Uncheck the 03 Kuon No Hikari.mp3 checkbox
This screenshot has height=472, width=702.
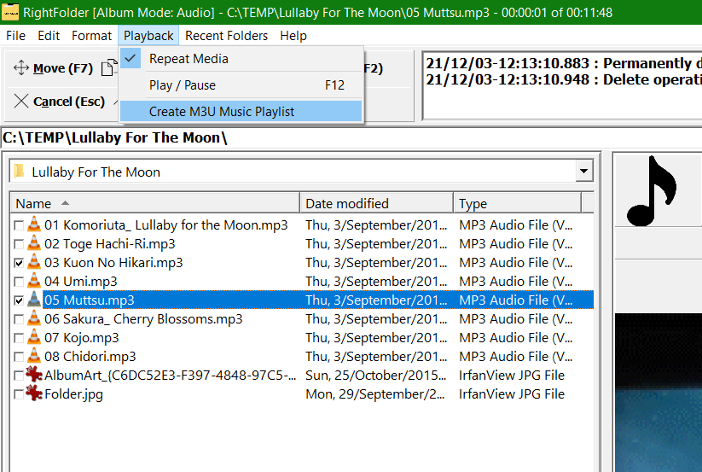coord(19,263)
